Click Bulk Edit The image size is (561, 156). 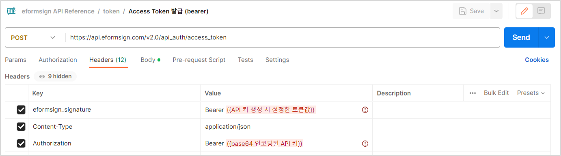[496, 93]
